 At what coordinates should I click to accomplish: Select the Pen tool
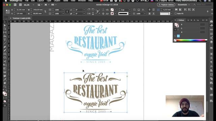tap(5, 47)
